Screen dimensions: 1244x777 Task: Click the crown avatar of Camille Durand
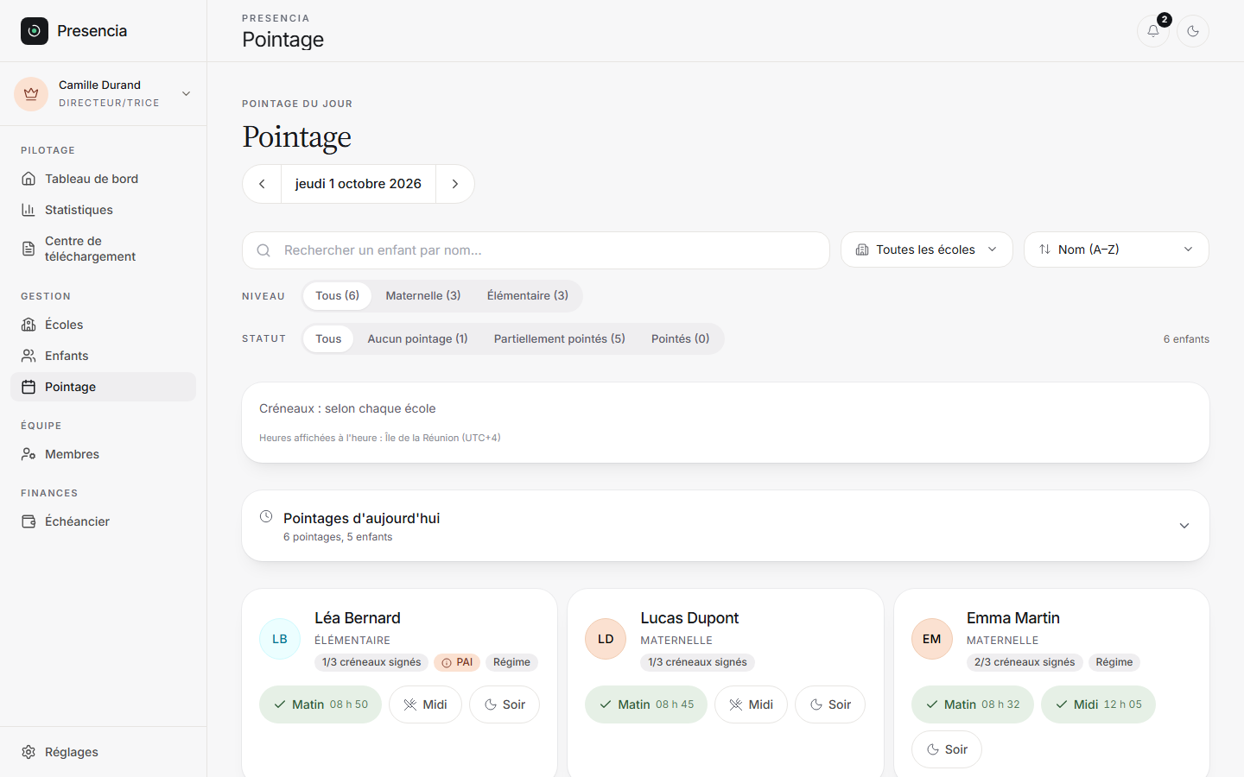coord(31,93)
